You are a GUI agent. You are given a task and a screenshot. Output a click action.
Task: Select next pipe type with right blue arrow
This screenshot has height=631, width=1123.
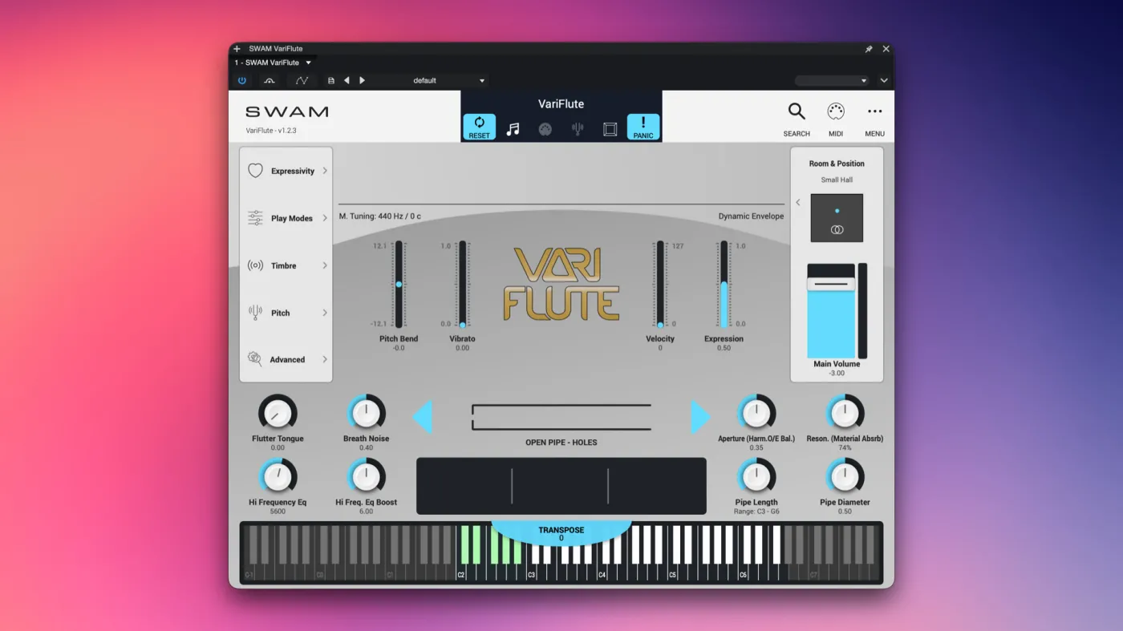tap(700, 417)
